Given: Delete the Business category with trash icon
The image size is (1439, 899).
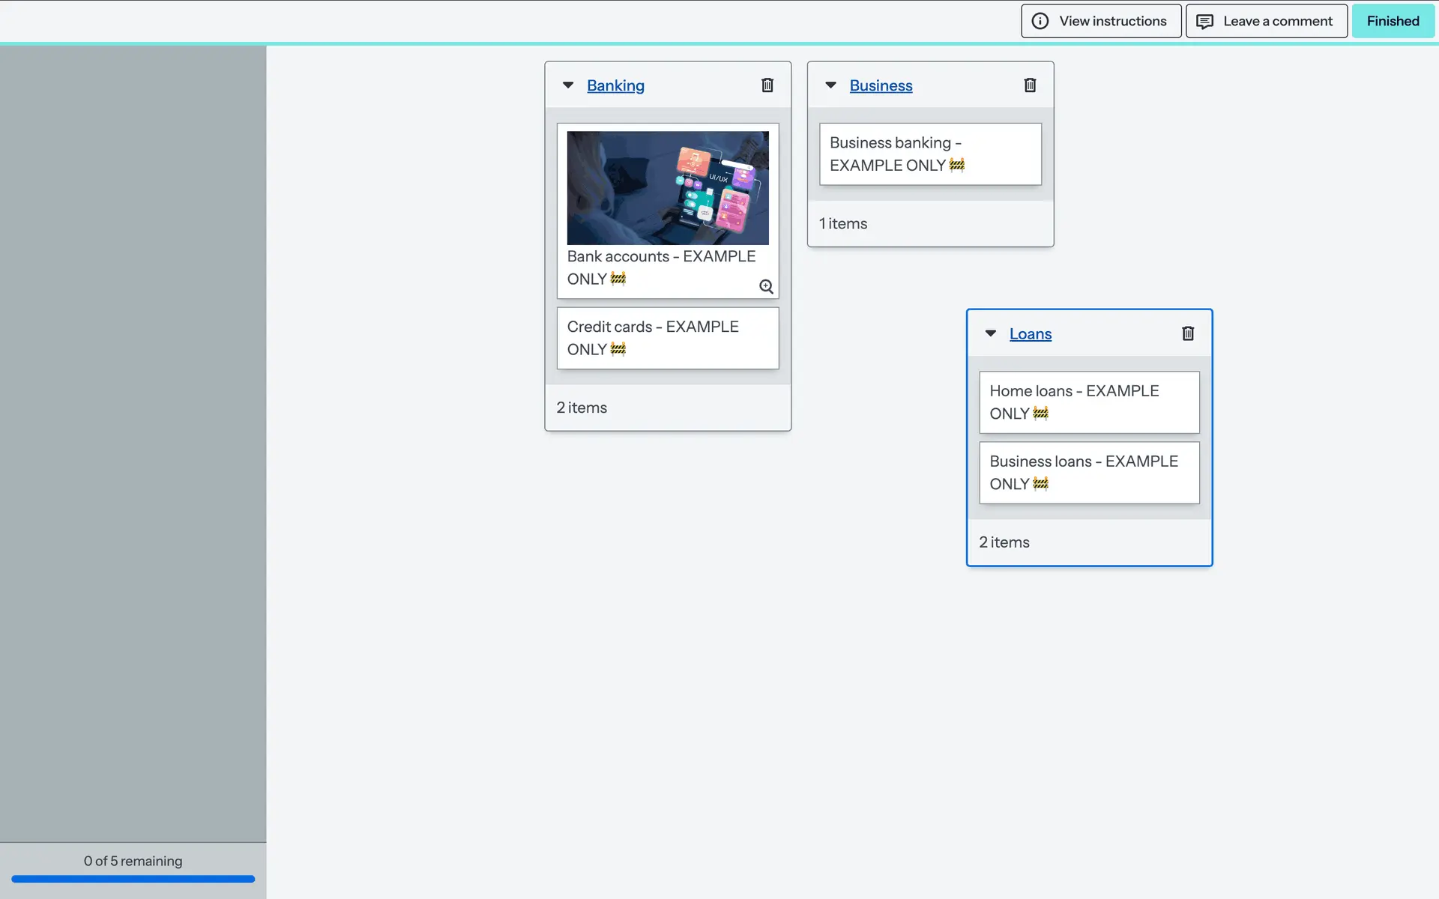Looking at the screenshot, I should pos(1030,85).
